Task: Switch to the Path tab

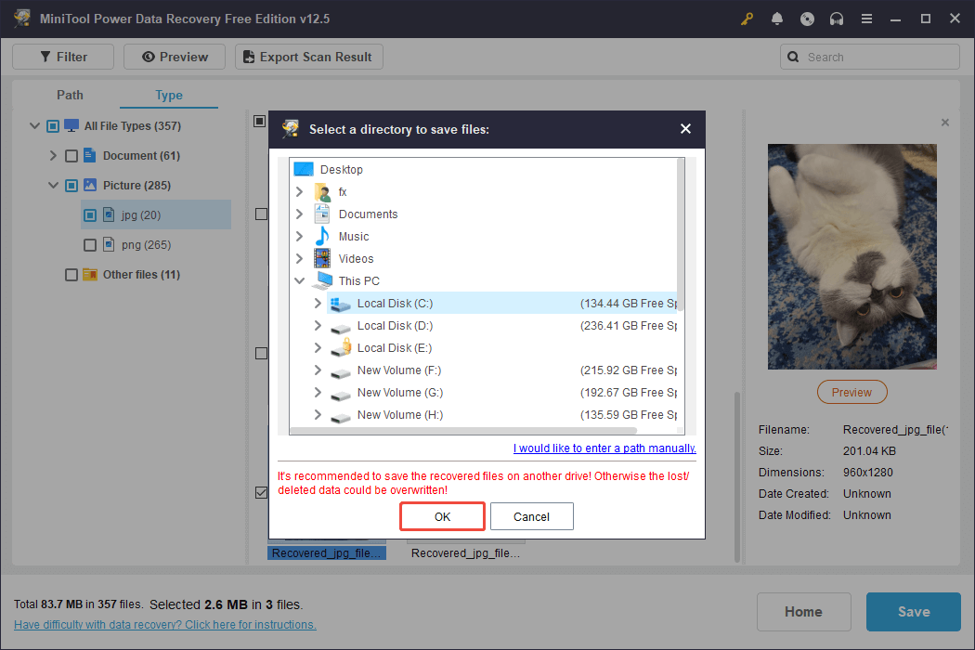Action: [70, 95]
